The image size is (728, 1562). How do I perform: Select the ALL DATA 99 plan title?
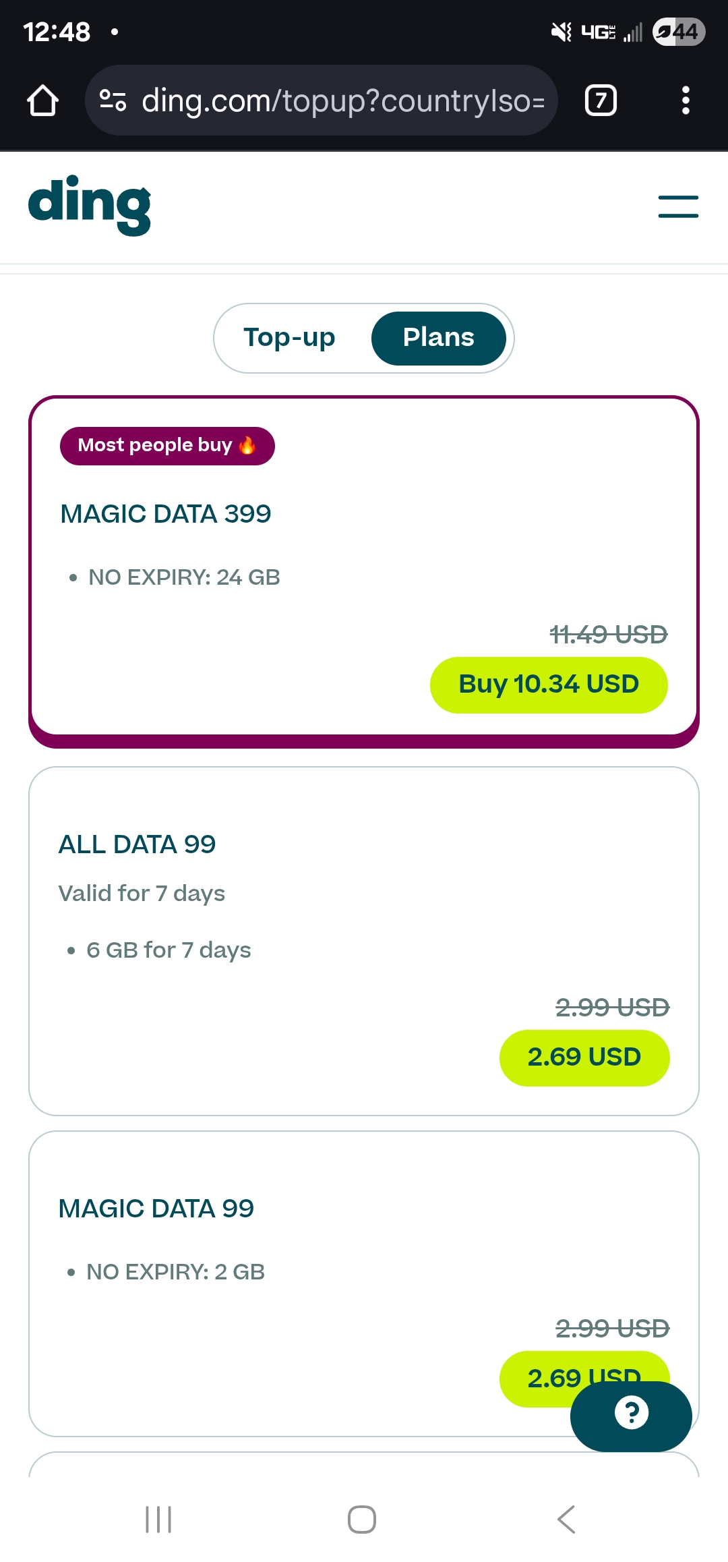138,844
